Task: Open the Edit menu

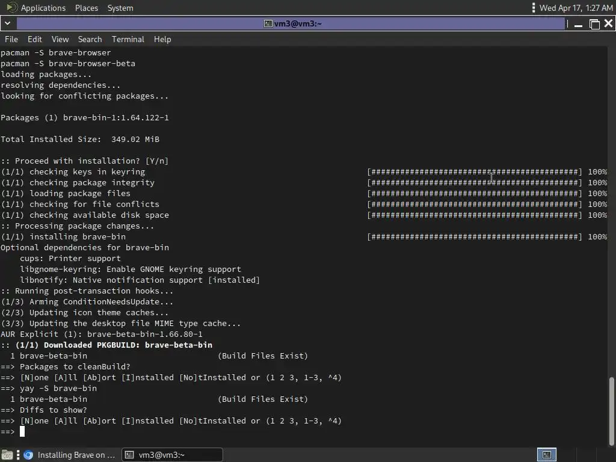Action: coord(34,39)
